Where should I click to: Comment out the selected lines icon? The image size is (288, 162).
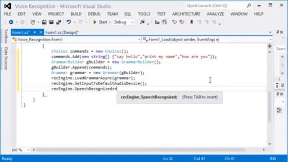174,22
